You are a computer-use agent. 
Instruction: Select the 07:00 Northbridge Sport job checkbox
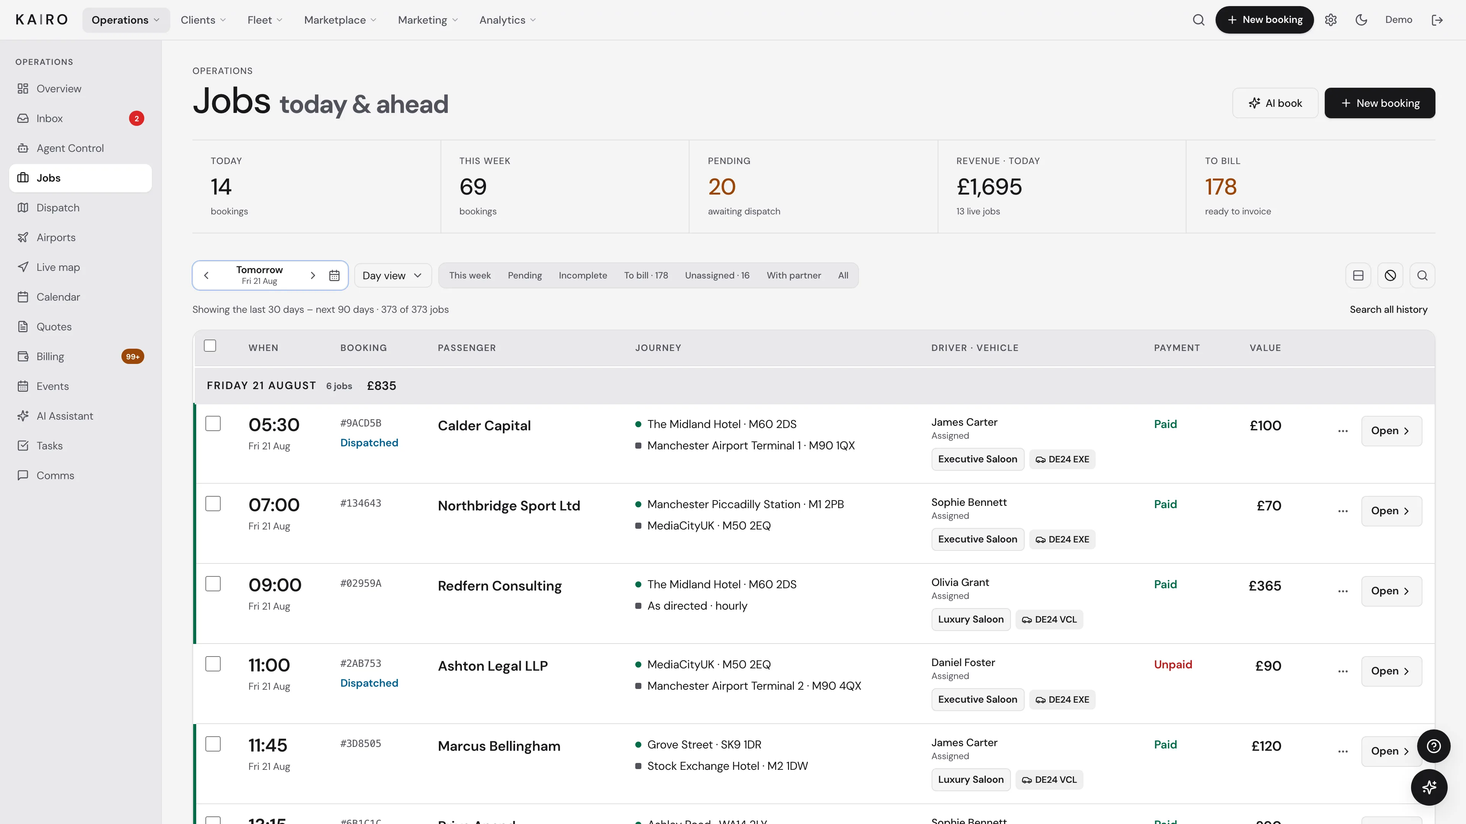[213, 504]
